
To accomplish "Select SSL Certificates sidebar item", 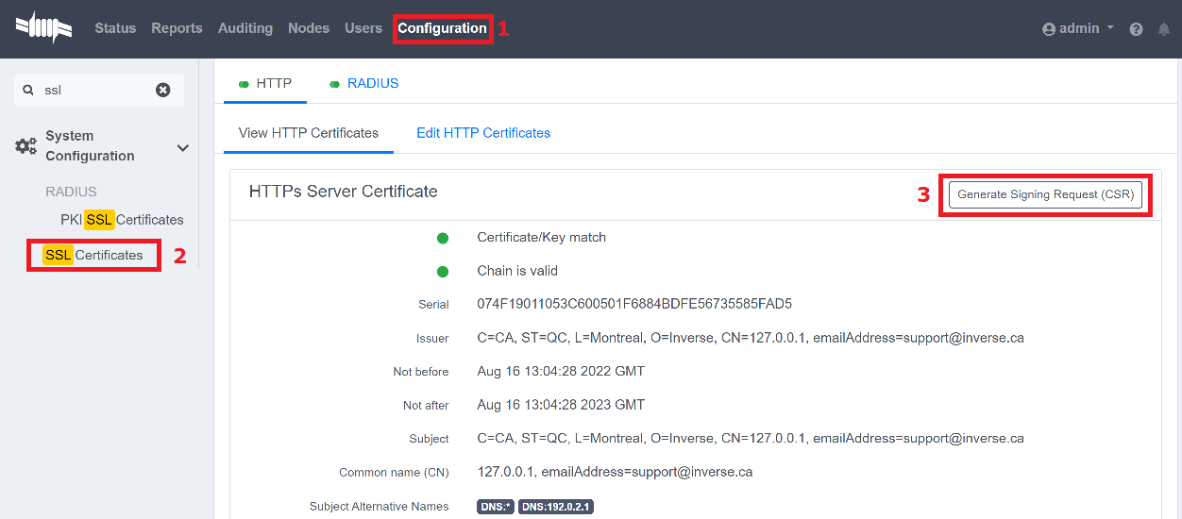I will pyautogui.click(x=93, y=255).
